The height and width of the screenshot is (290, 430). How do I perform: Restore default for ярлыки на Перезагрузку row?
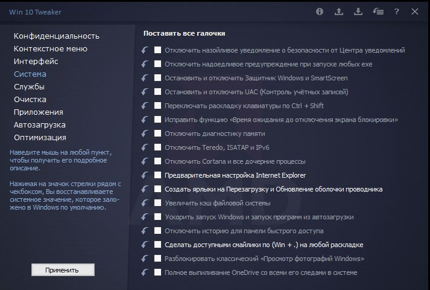(x=145, y=189)
